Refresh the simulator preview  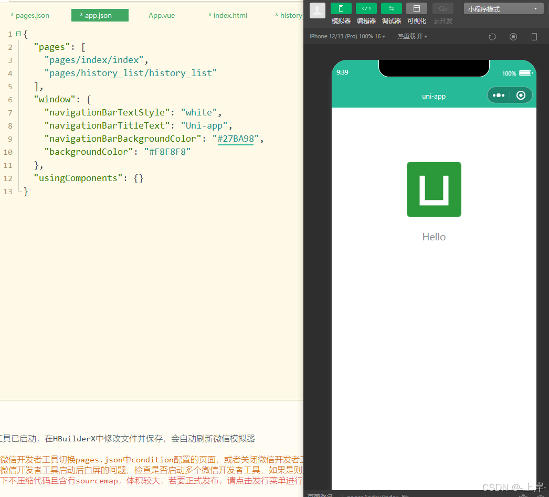click(x=492, y=36)
